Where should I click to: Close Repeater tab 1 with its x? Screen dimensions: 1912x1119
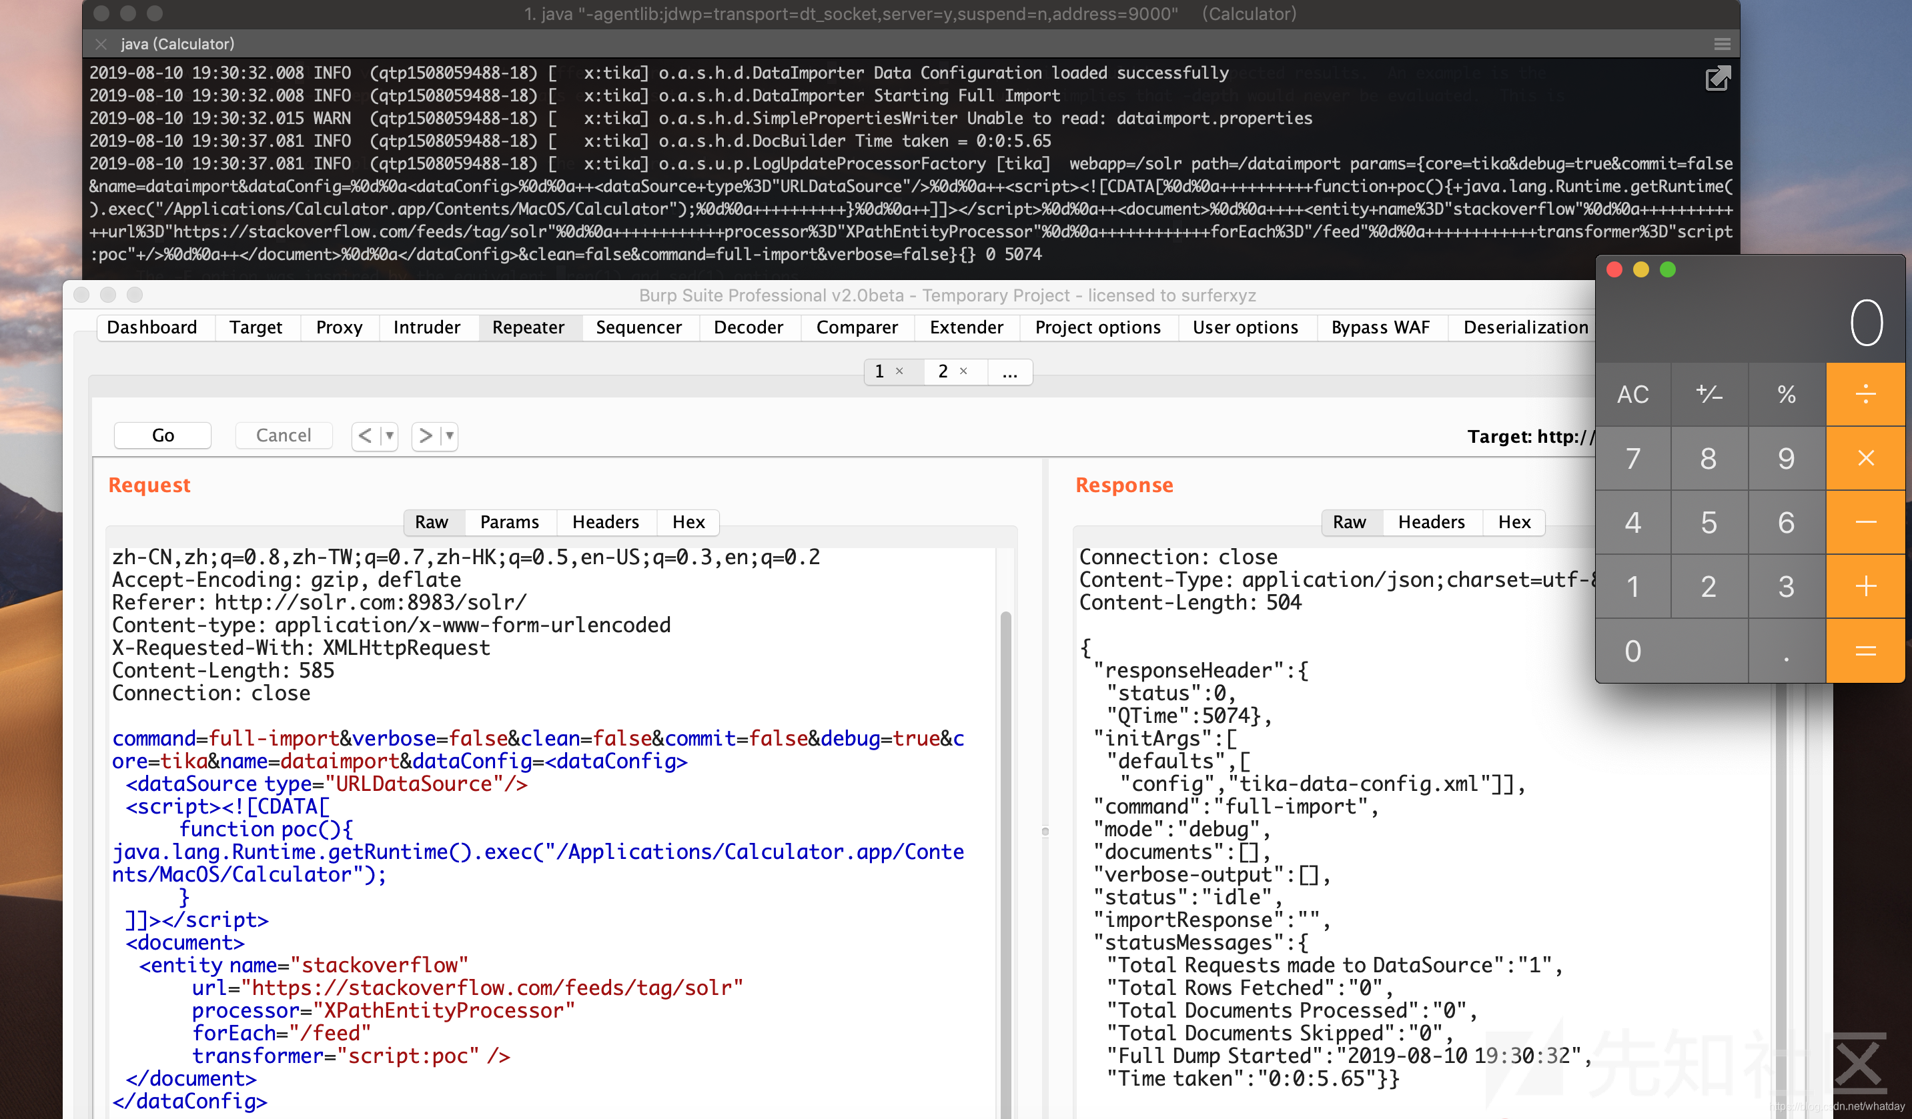pyautogui.click(x=899, y=371)
